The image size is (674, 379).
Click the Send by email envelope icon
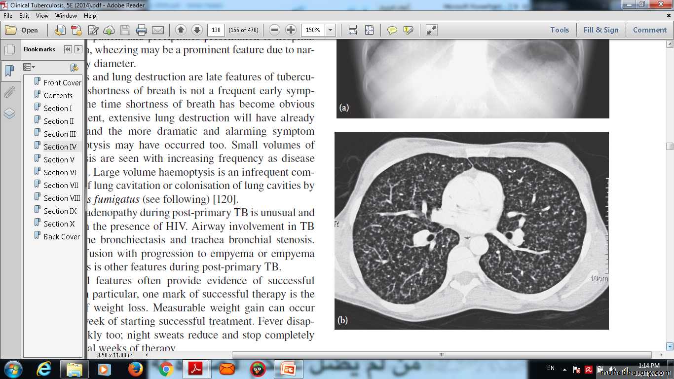[157, 30]
